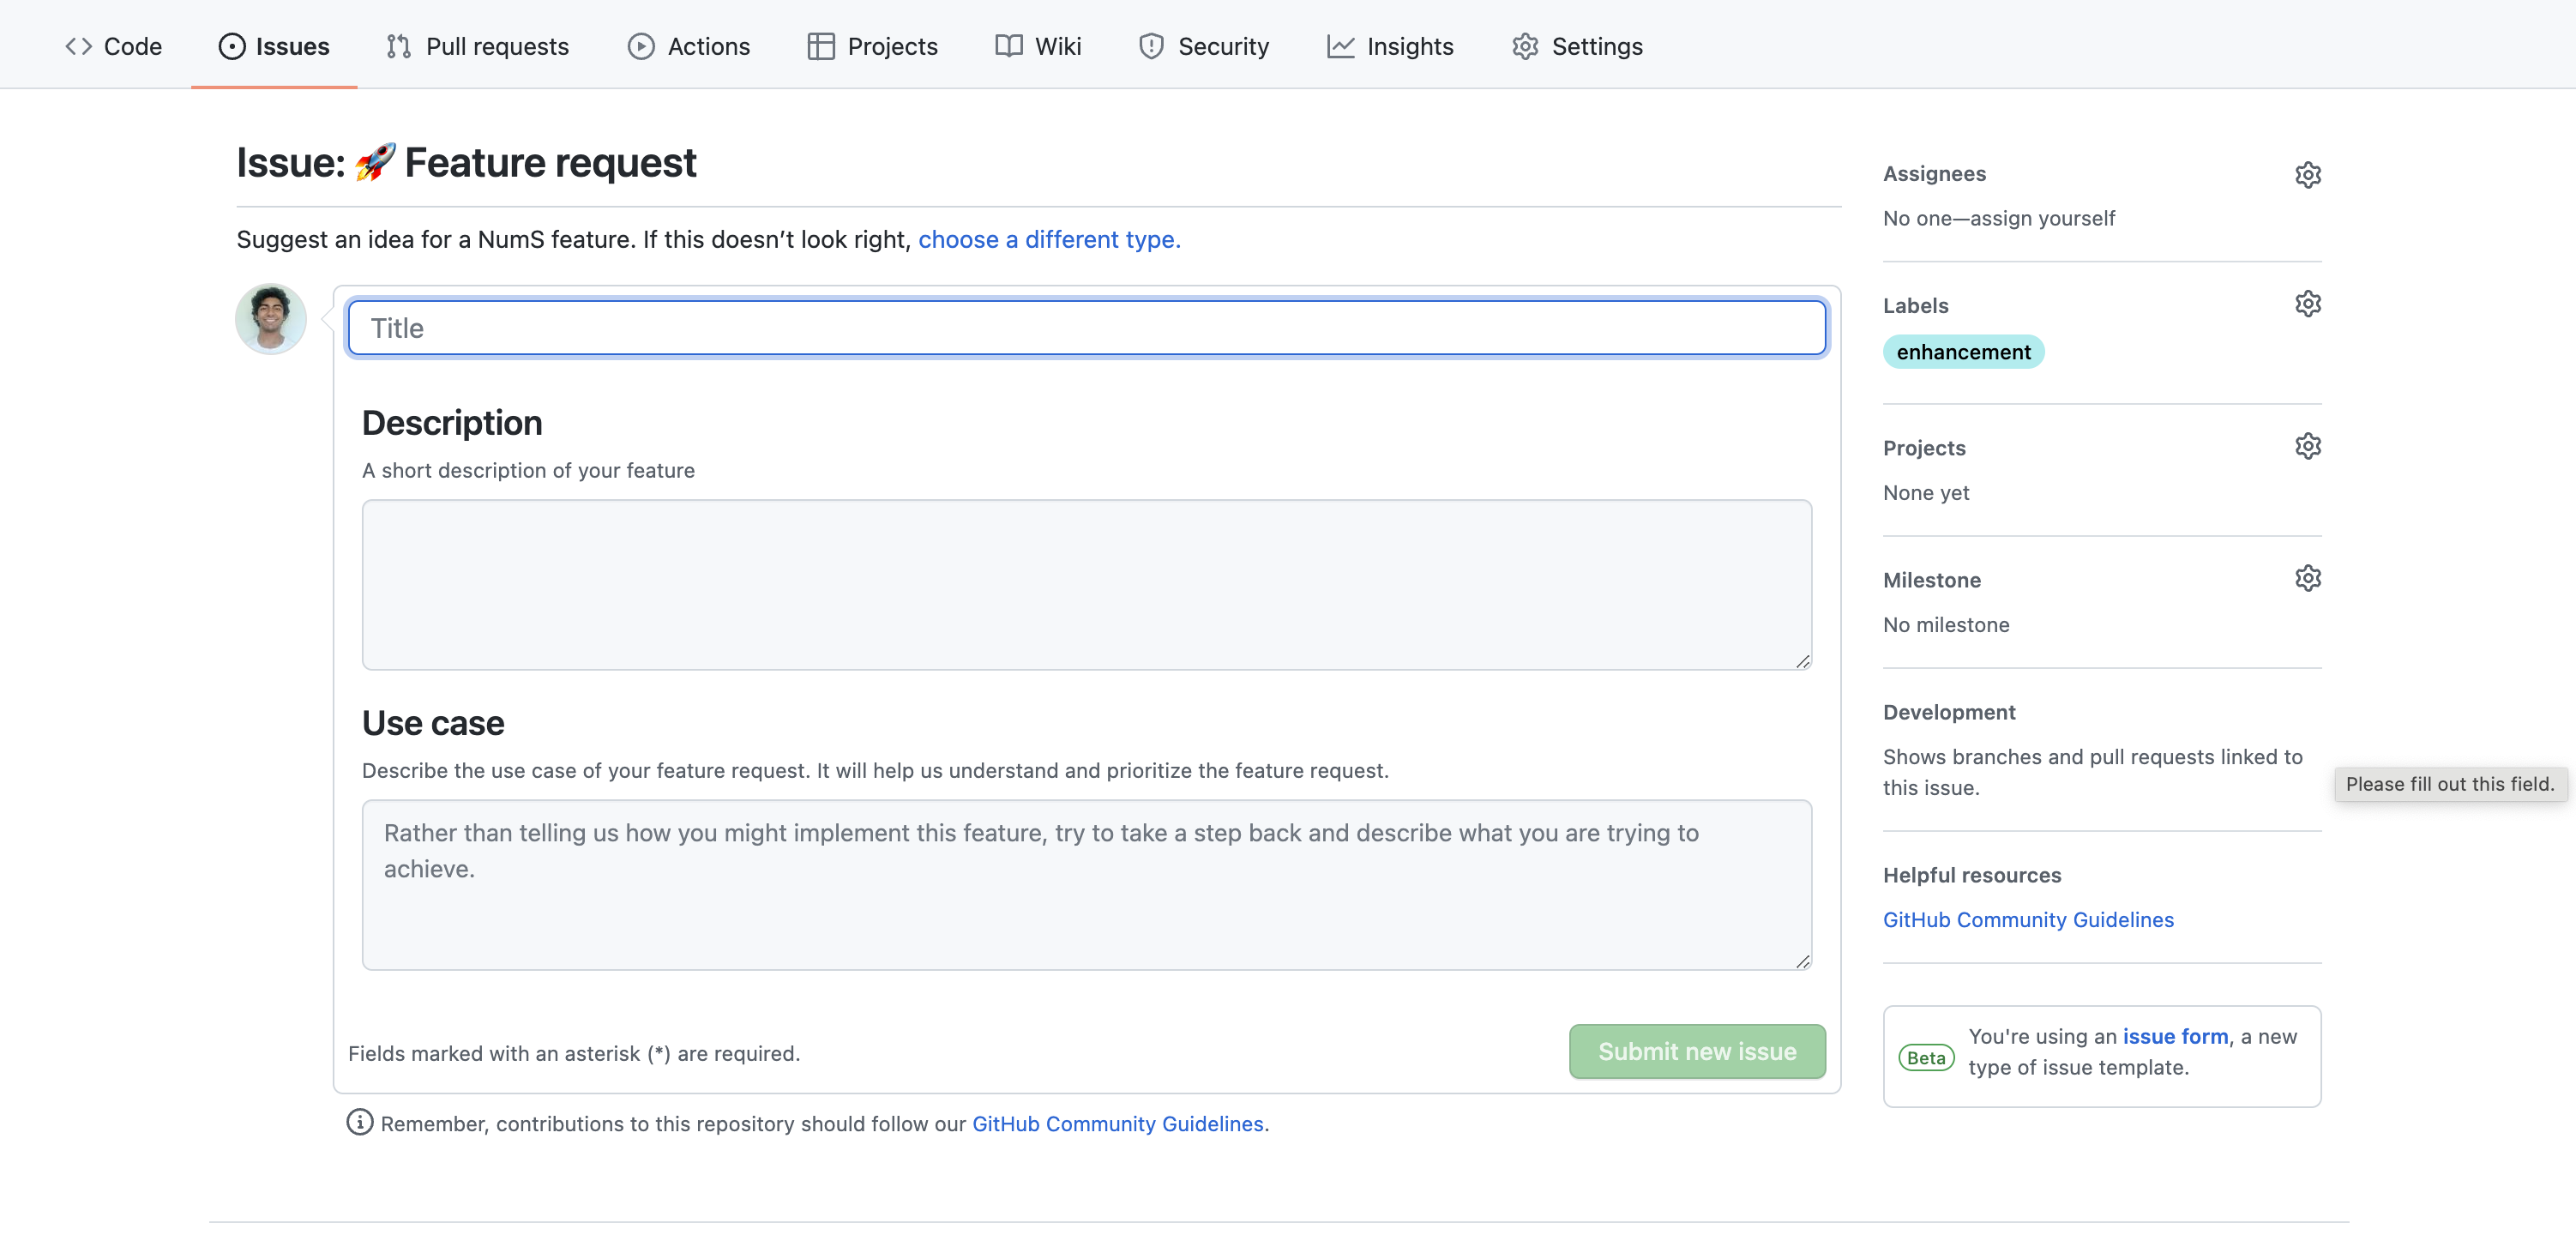Click the Development section heading

click(x=1949, y=713)
